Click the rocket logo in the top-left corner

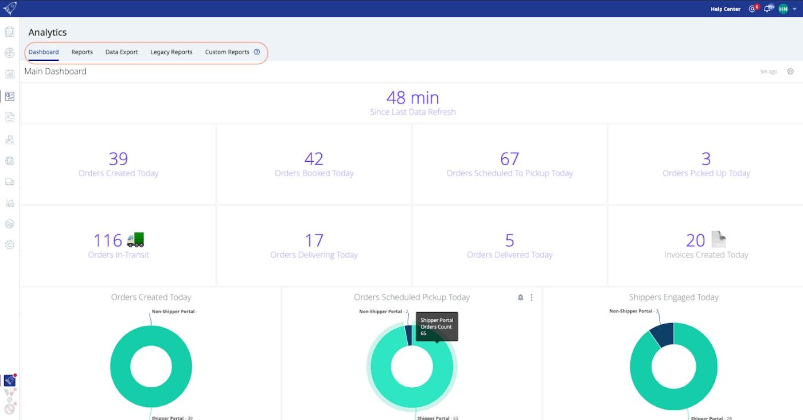point(10,9)
